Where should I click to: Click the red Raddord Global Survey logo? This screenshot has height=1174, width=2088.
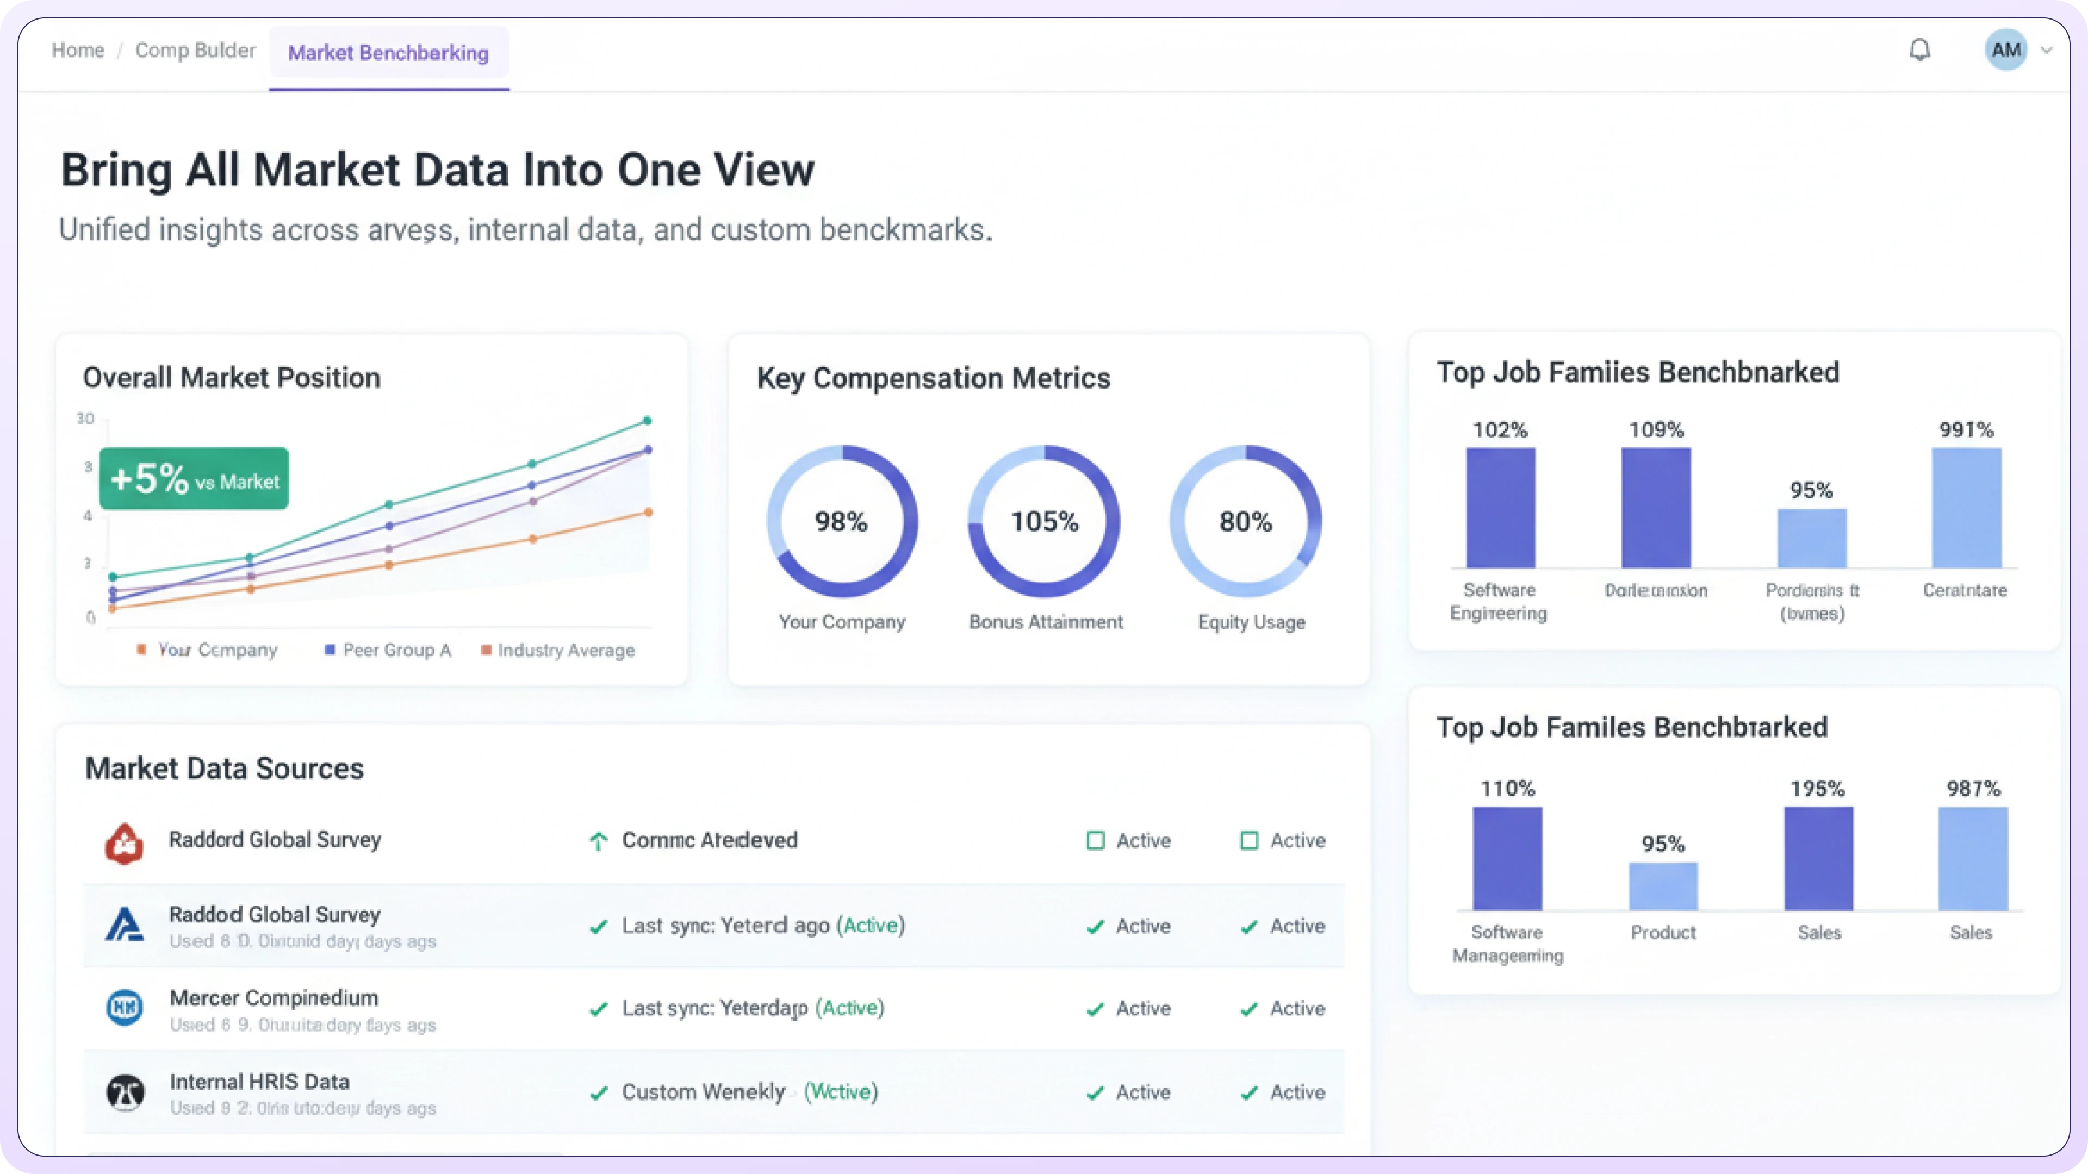(125, 844)
